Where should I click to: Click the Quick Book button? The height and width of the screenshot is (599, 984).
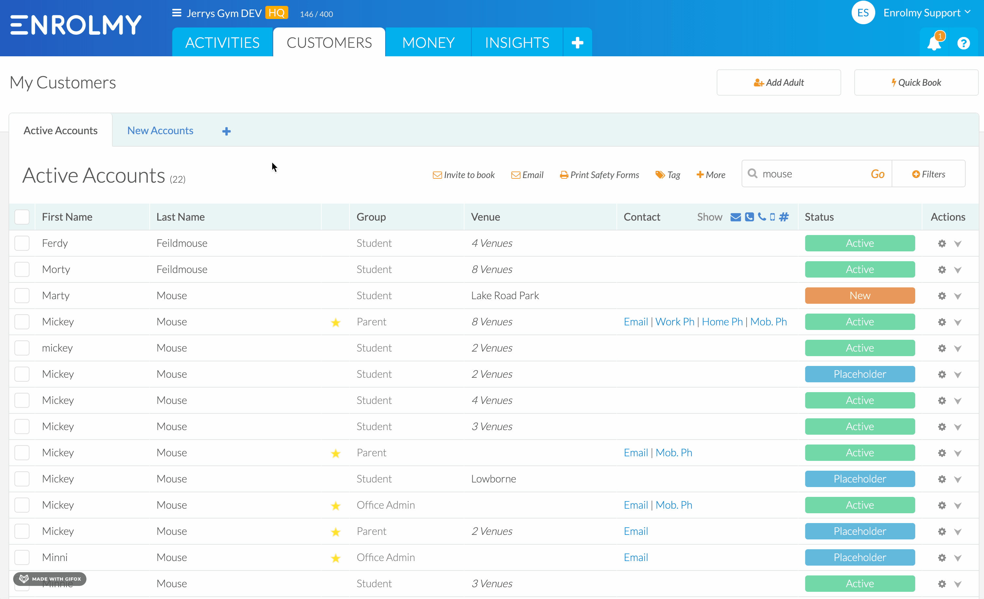[916, 82]
